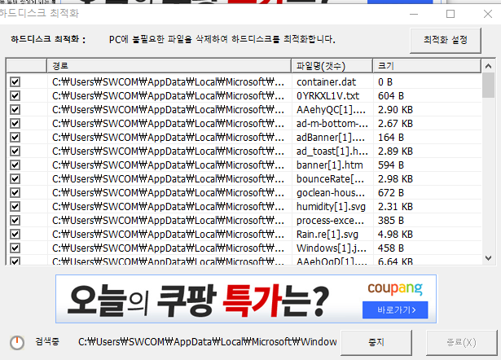Click the 검색중 status label

coord(47,342)
